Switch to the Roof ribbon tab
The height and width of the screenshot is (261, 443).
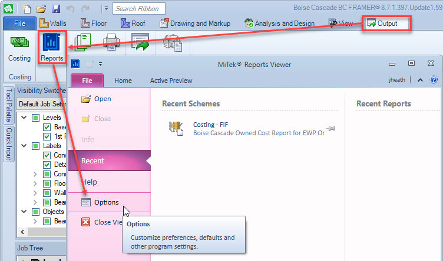tap(133, 24)
